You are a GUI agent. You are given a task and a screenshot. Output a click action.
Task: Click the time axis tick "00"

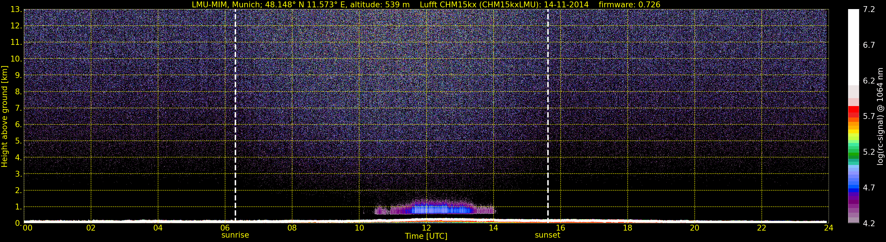point(28,228)
